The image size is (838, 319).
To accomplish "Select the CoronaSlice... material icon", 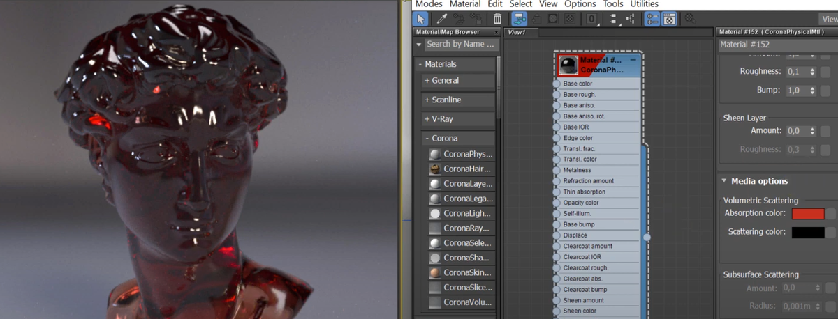I will pyautogui.click(x=435, y=288).
